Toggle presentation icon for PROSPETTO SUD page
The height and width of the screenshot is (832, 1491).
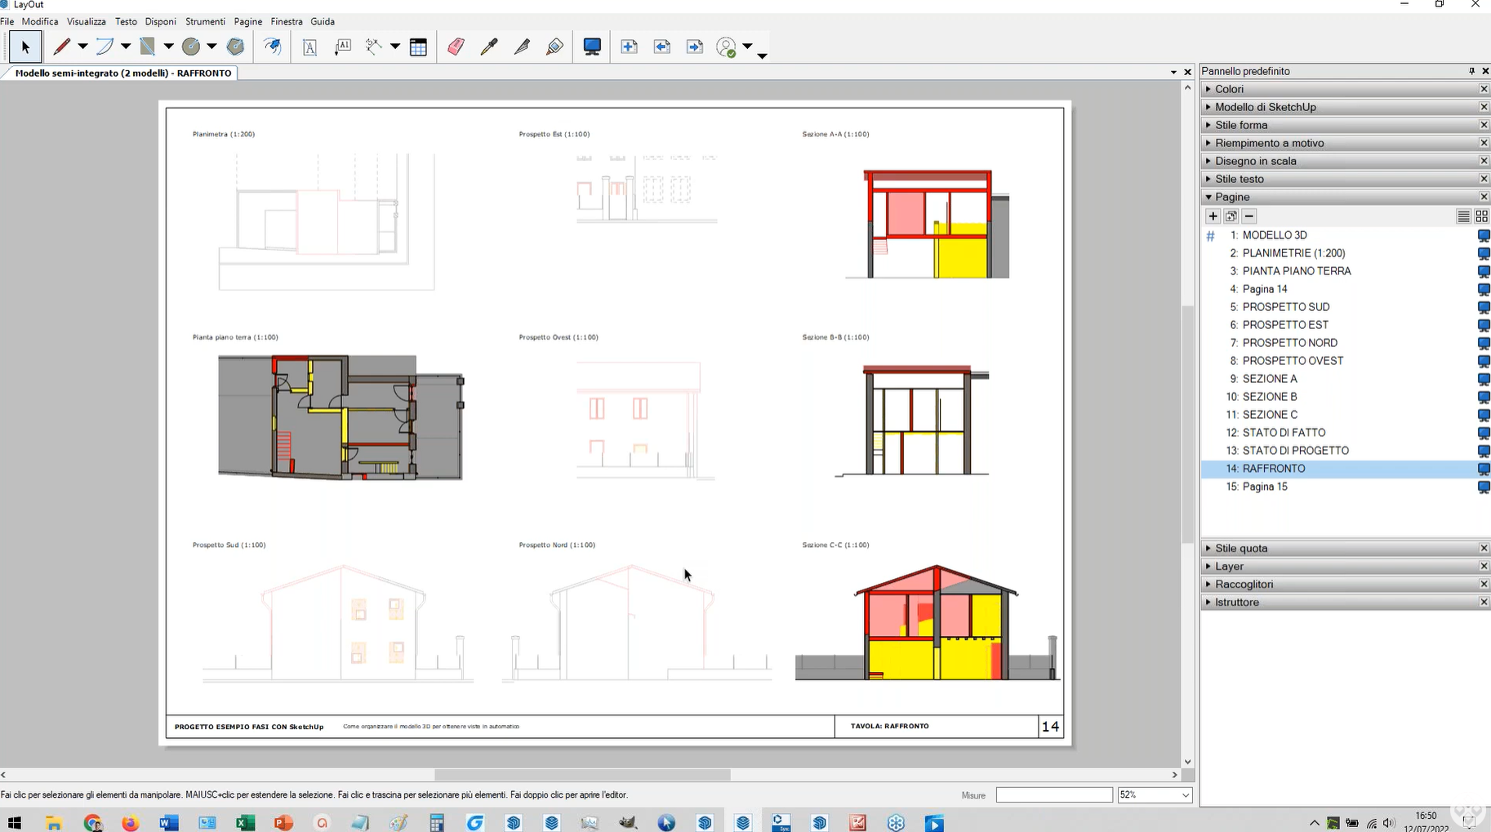click(x=1483, y=308)
